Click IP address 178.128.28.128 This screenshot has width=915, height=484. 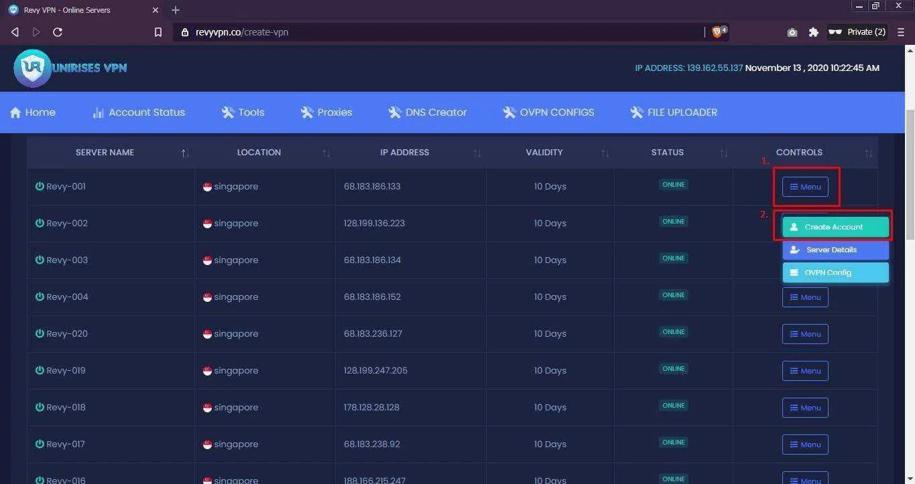tap(371, 408)
